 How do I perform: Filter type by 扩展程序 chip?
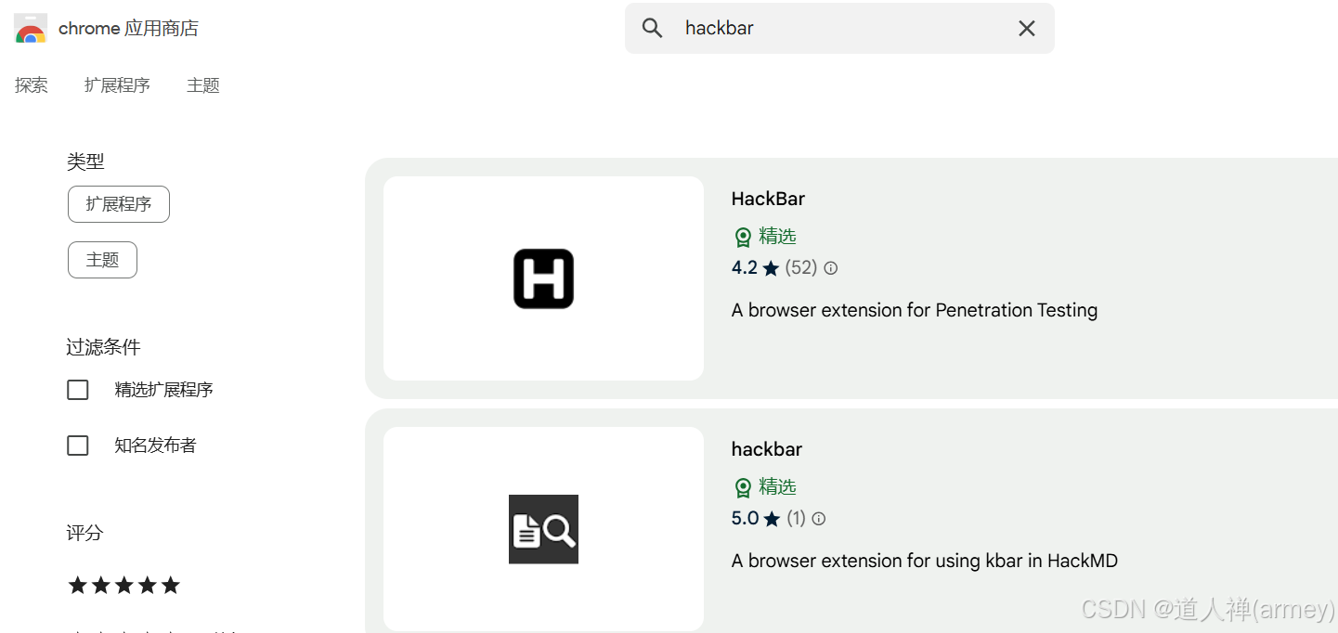point(119,204)
